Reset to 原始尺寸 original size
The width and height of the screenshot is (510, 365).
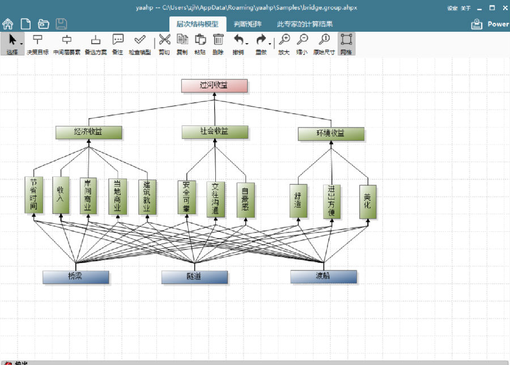point(324,44)
